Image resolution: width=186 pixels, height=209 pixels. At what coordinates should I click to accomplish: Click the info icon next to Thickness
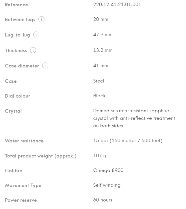click(33, 50)
